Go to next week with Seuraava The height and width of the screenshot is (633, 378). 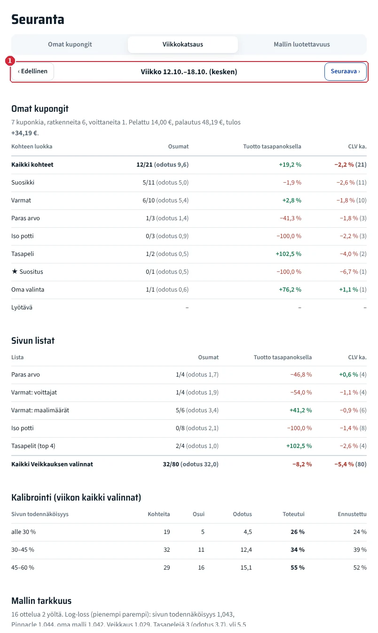tap(346, 72)
